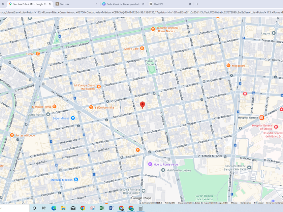Close the San Luis tab
This screenshot has width=283, height=212.
(x=96, y=4)
